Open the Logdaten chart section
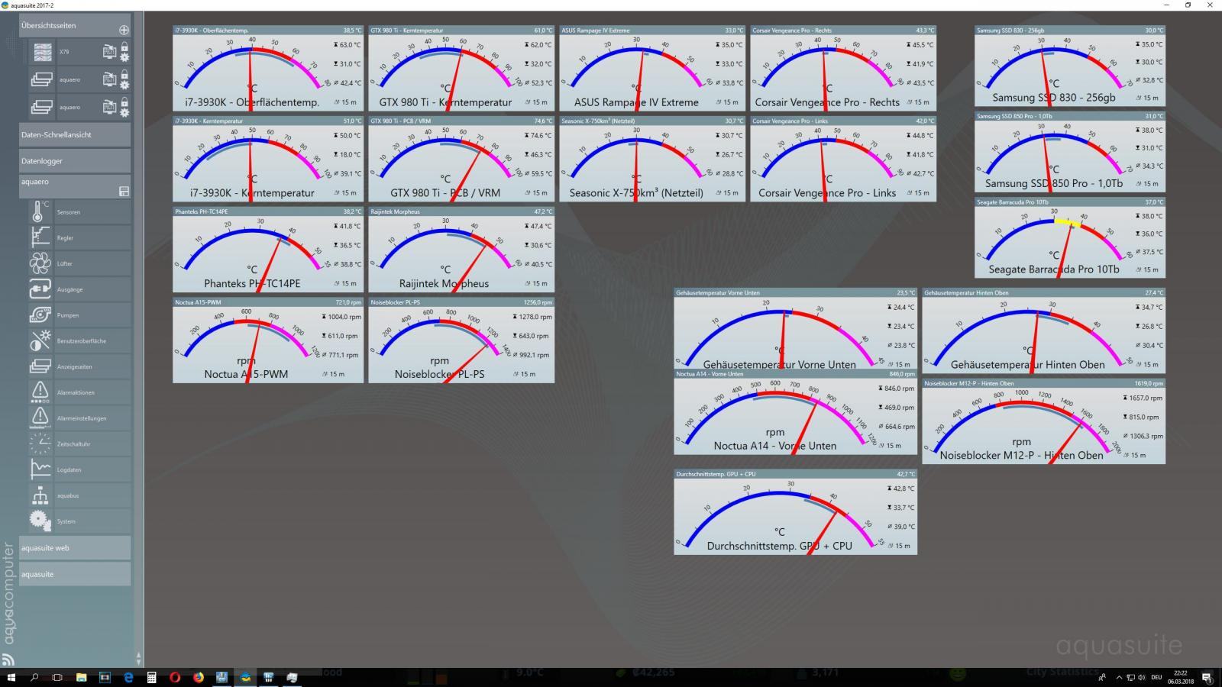 tap(40, 469)
